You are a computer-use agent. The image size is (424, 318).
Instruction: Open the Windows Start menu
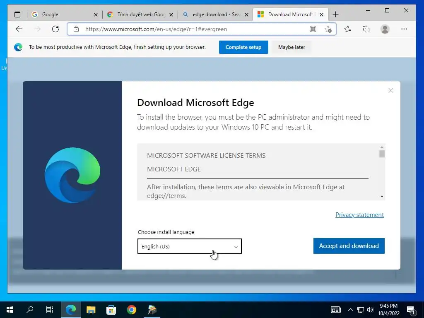click(x=10, y=310)
